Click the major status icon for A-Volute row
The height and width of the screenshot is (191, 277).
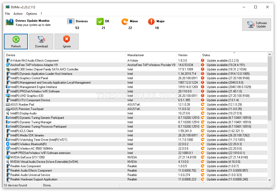click(203, 60)
